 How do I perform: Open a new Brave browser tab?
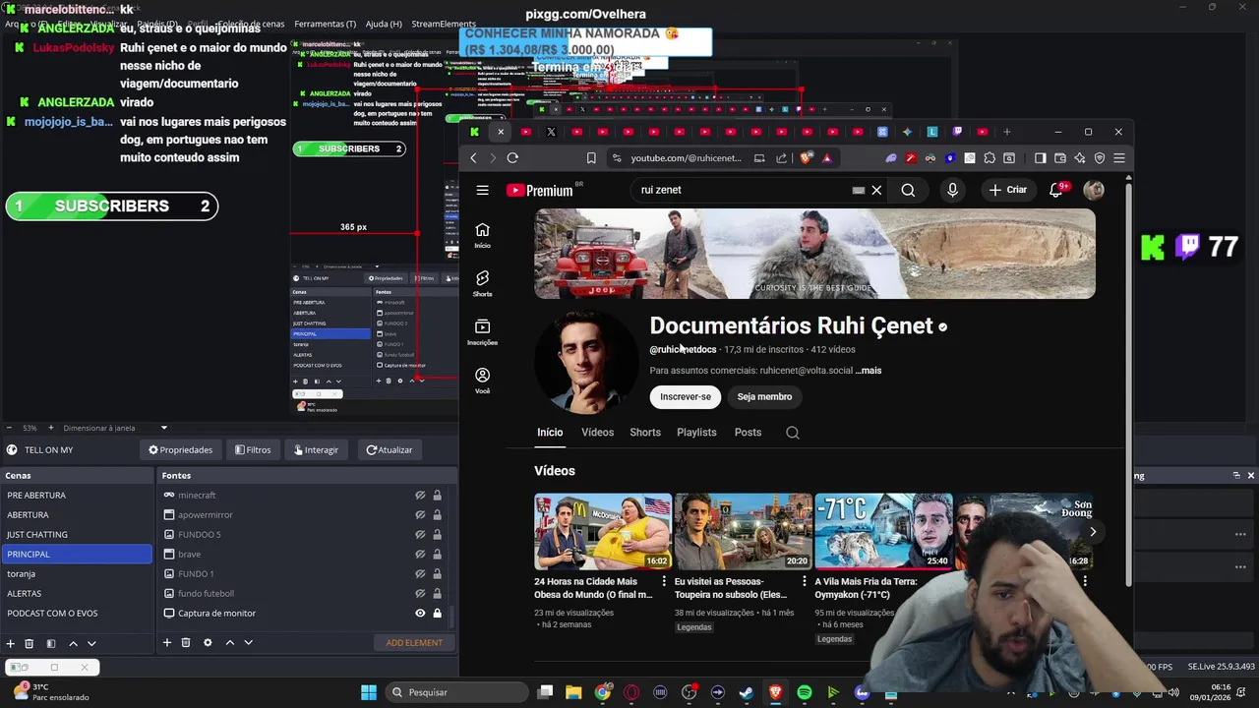[1006, 132]
